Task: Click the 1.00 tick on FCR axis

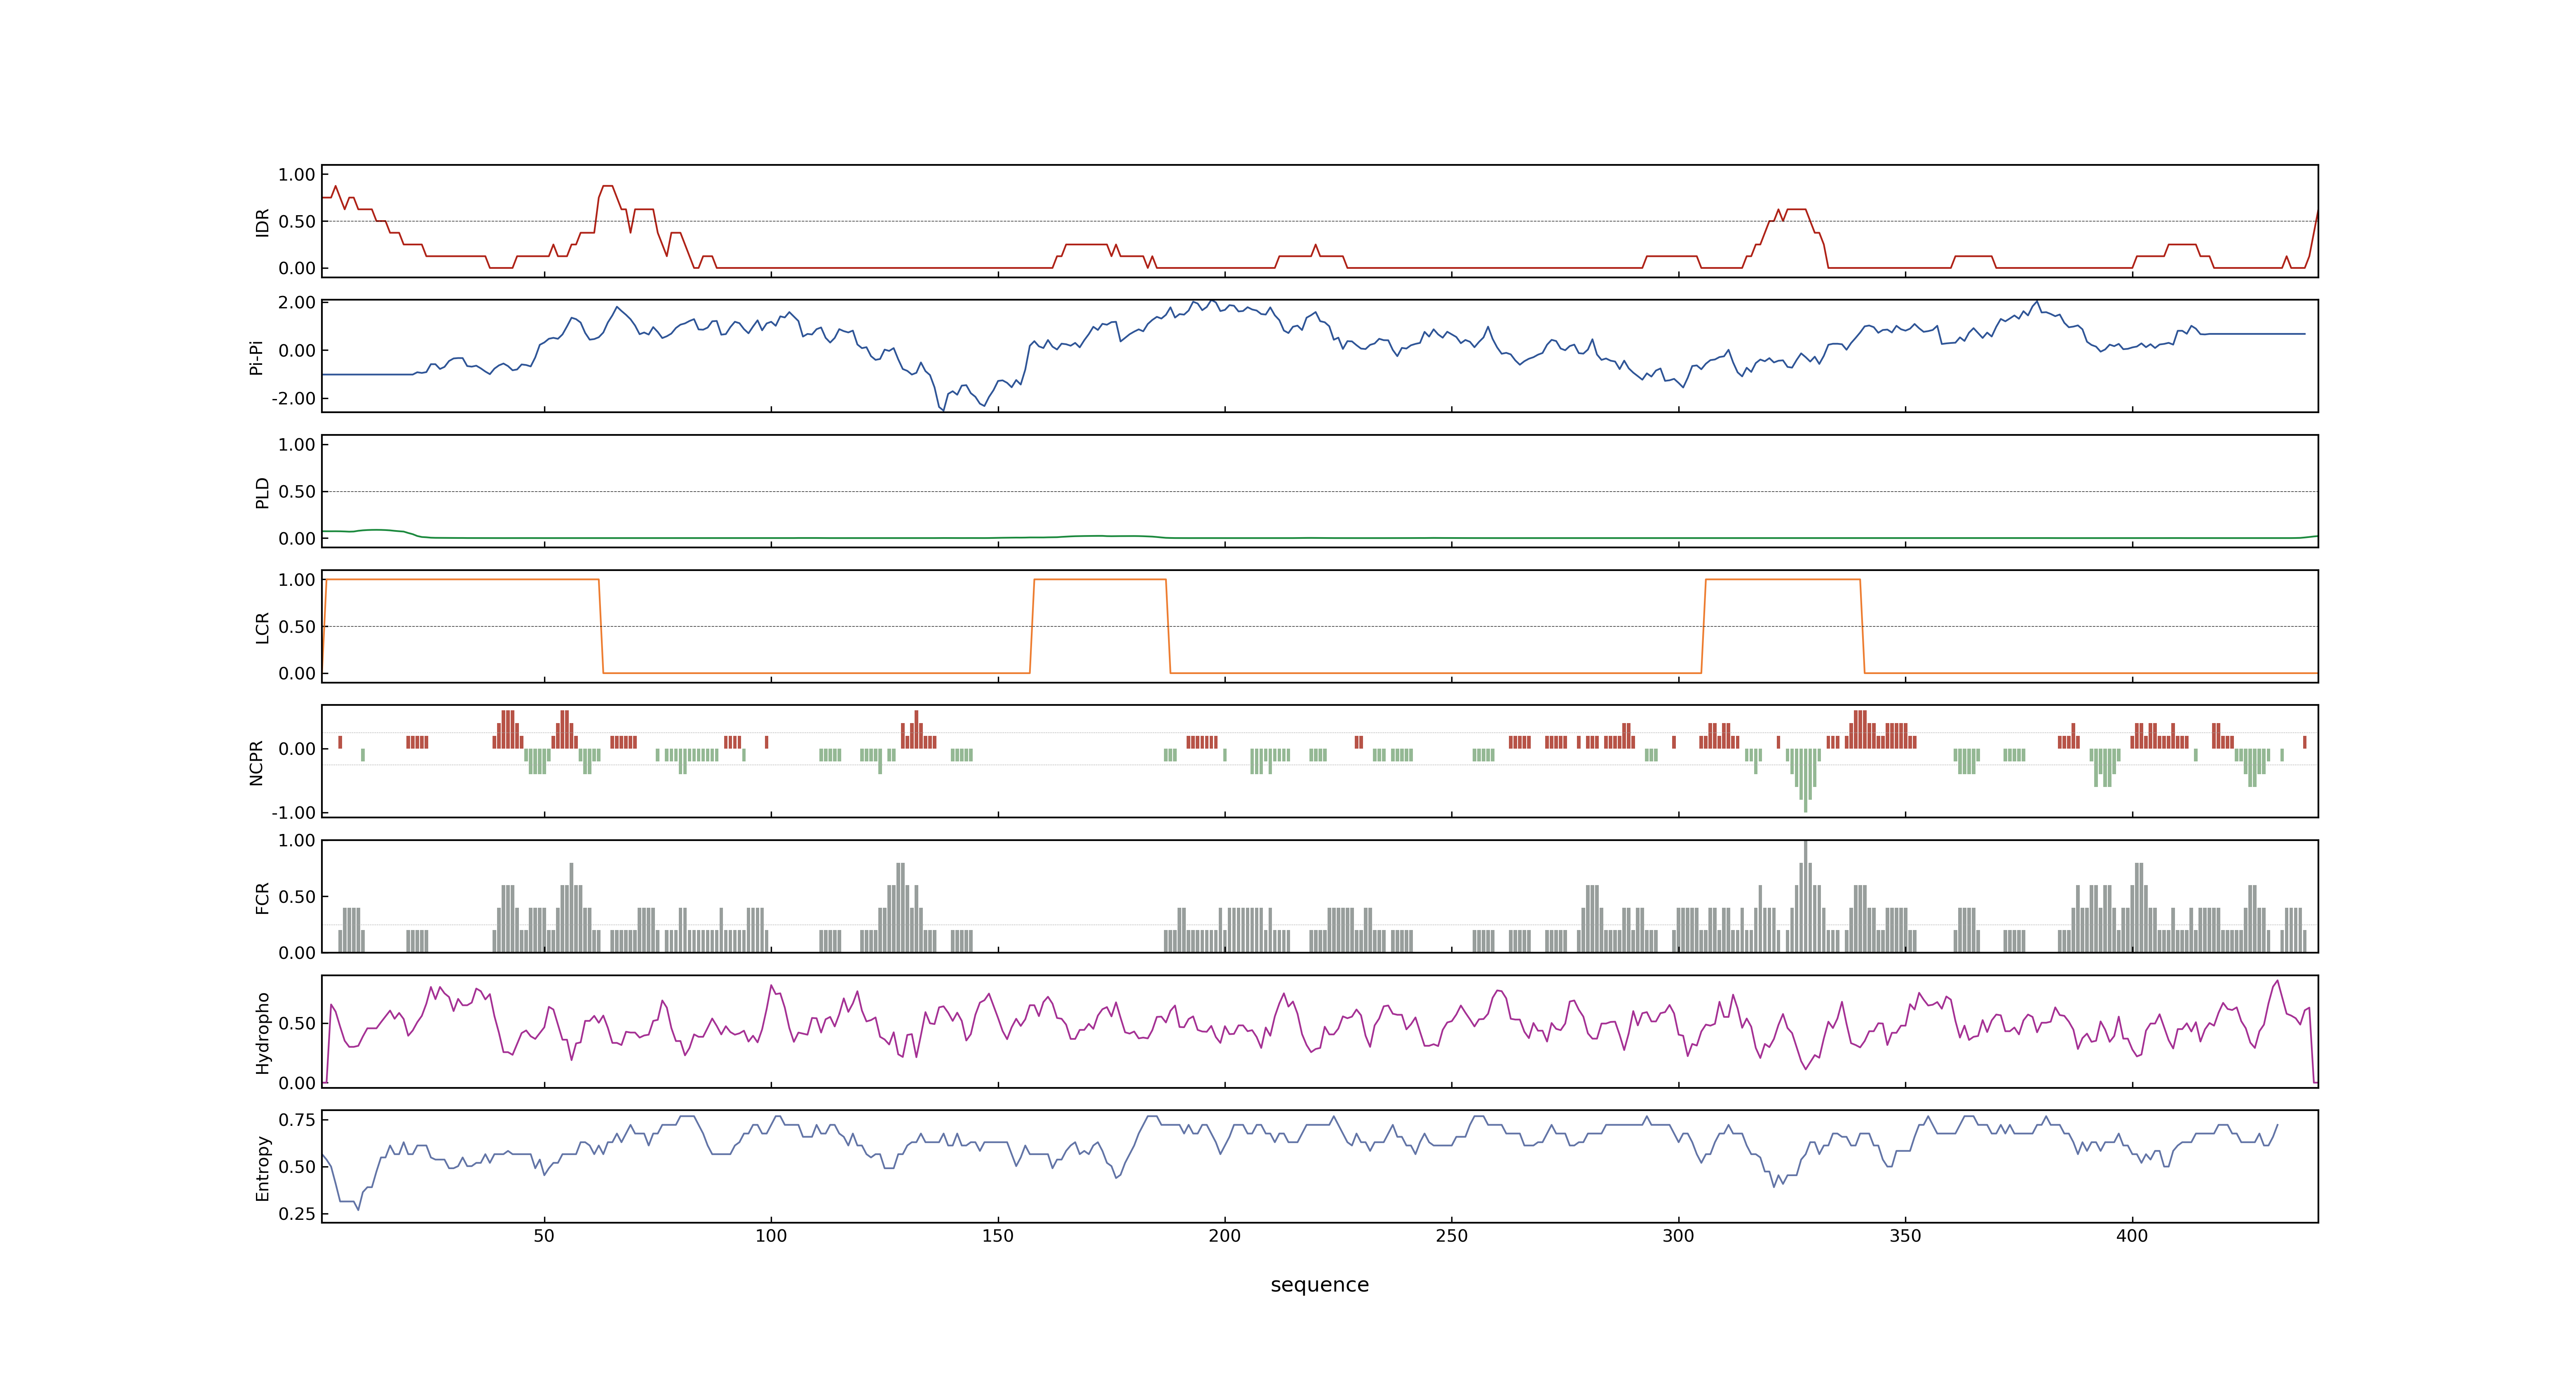Action: pos(297,841)
